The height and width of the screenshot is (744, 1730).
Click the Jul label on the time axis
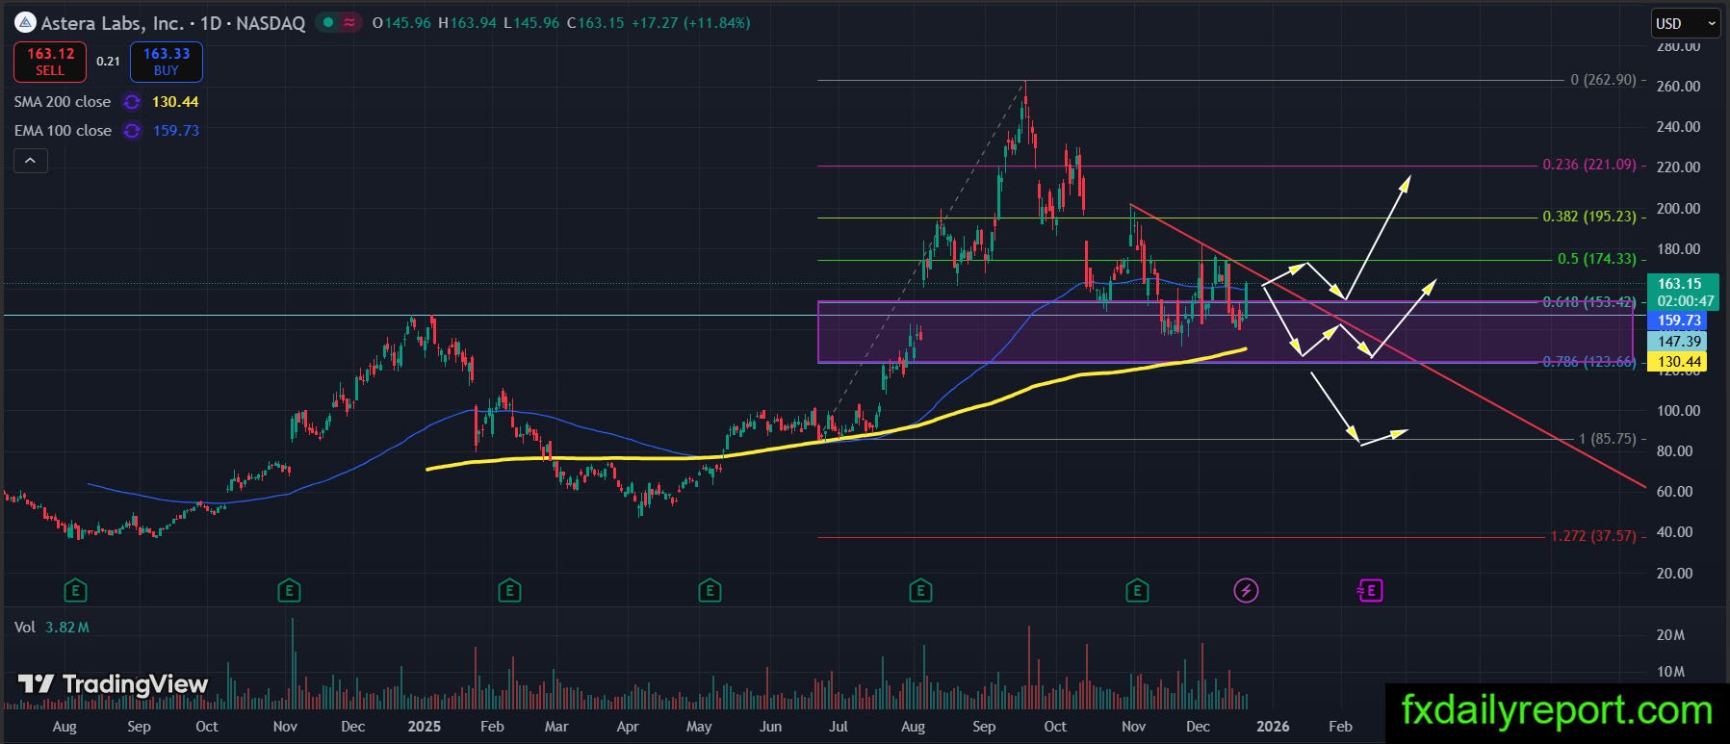click(839, 727)
